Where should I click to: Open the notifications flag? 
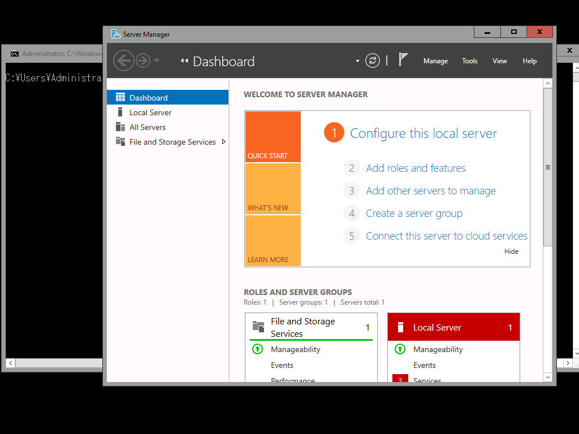(x=403, y=60)
